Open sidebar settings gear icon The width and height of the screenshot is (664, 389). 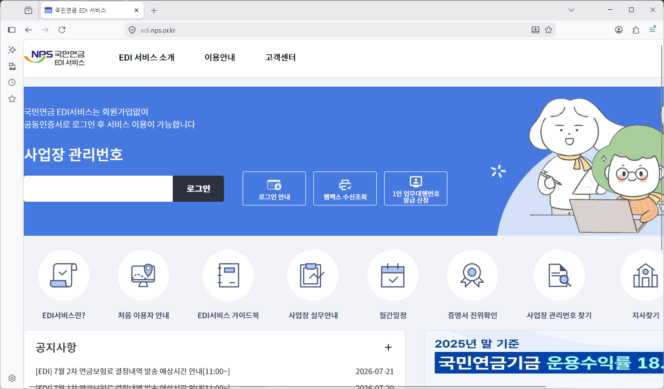(12, 378)
